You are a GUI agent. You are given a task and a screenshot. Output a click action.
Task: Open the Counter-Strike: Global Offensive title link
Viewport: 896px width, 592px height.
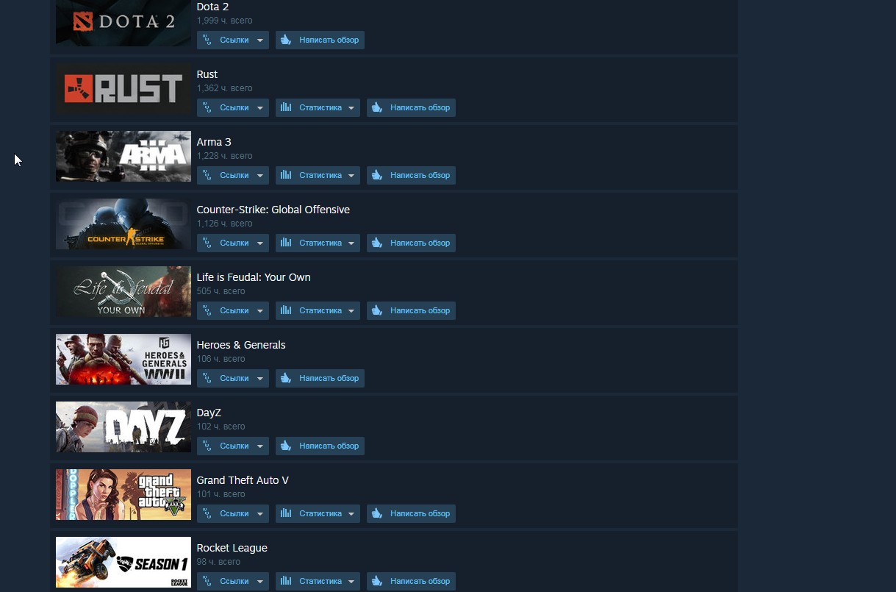click(273, 210)
